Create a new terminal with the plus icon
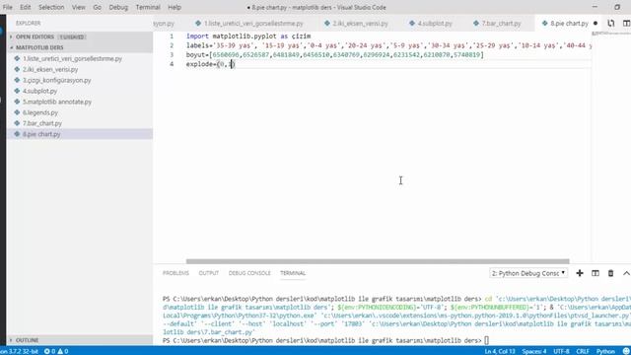631x355 pixels. pyautogui.click(x=580, y=273)
